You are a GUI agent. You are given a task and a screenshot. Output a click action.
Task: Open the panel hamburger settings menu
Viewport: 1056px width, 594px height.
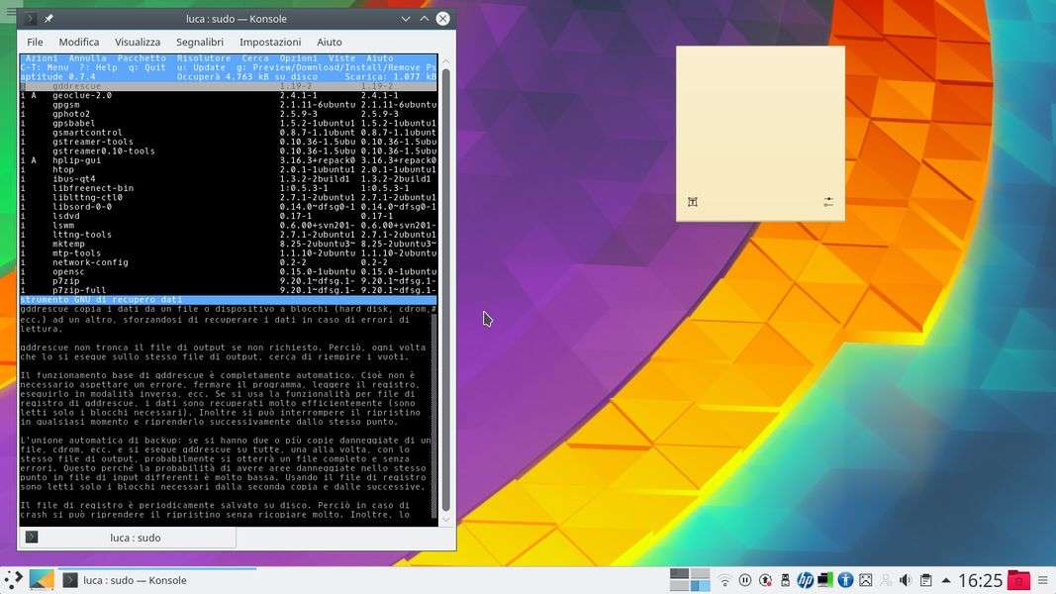(1043, 580)
